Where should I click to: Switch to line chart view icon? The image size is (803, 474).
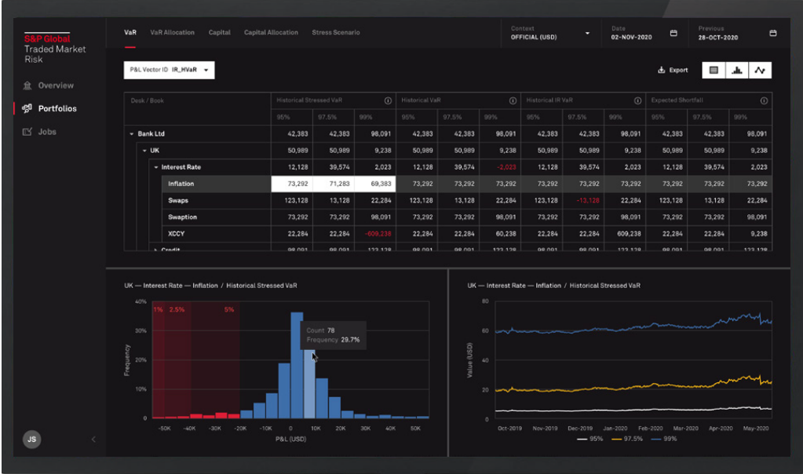[x=759, y=71]
